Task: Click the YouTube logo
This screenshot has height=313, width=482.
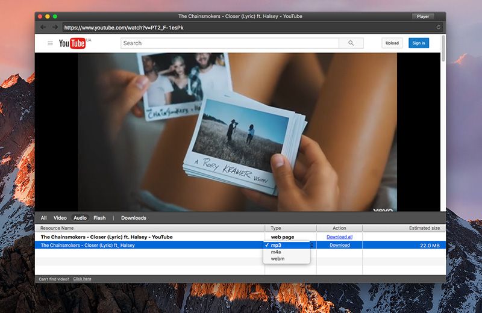Action: coord(72,43)
